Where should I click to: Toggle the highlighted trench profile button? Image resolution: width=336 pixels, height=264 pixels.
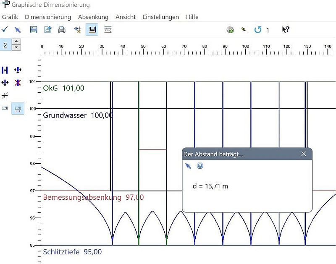click(92, 30)
